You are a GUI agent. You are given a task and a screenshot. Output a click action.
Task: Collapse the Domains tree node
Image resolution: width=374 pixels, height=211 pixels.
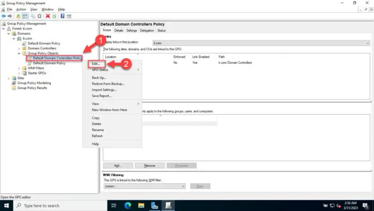(9, 34)
